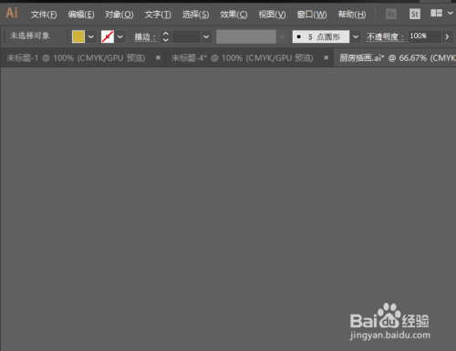
Task: Expand arrange documents dropdown arrow
Action: (451, 13)
